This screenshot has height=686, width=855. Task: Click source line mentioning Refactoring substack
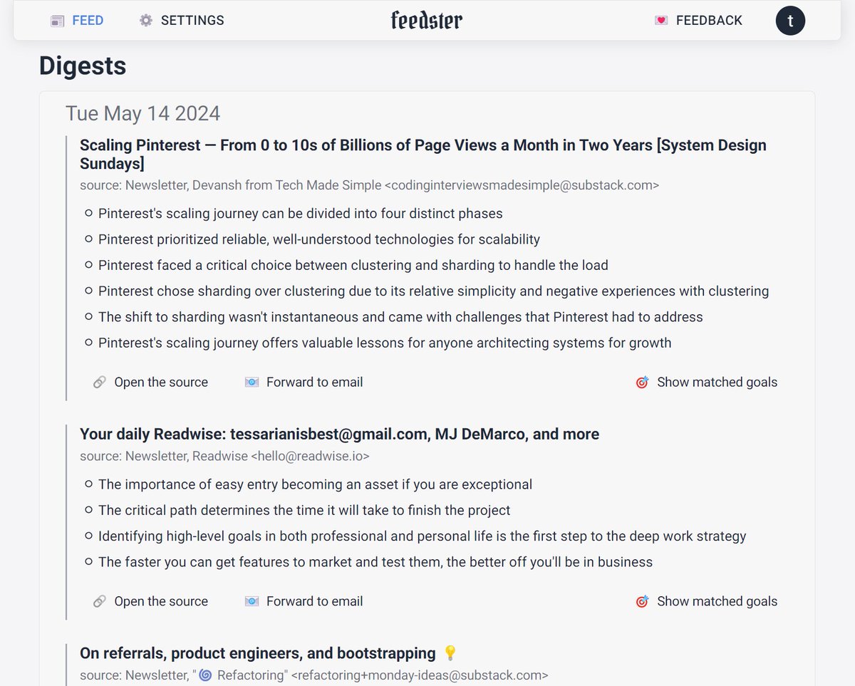tap(314, 675)
